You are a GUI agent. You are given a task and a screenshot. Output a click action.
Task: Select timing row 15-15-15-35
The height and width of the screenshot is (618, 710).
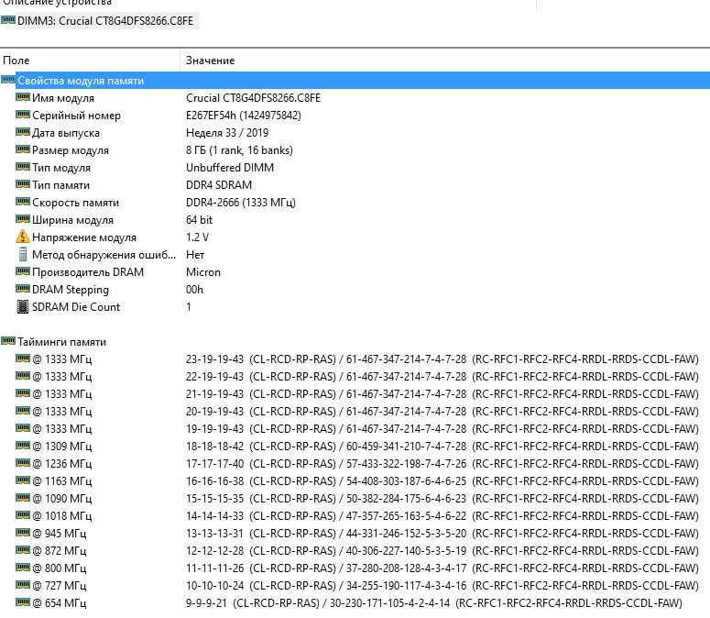tap(442, 499)
